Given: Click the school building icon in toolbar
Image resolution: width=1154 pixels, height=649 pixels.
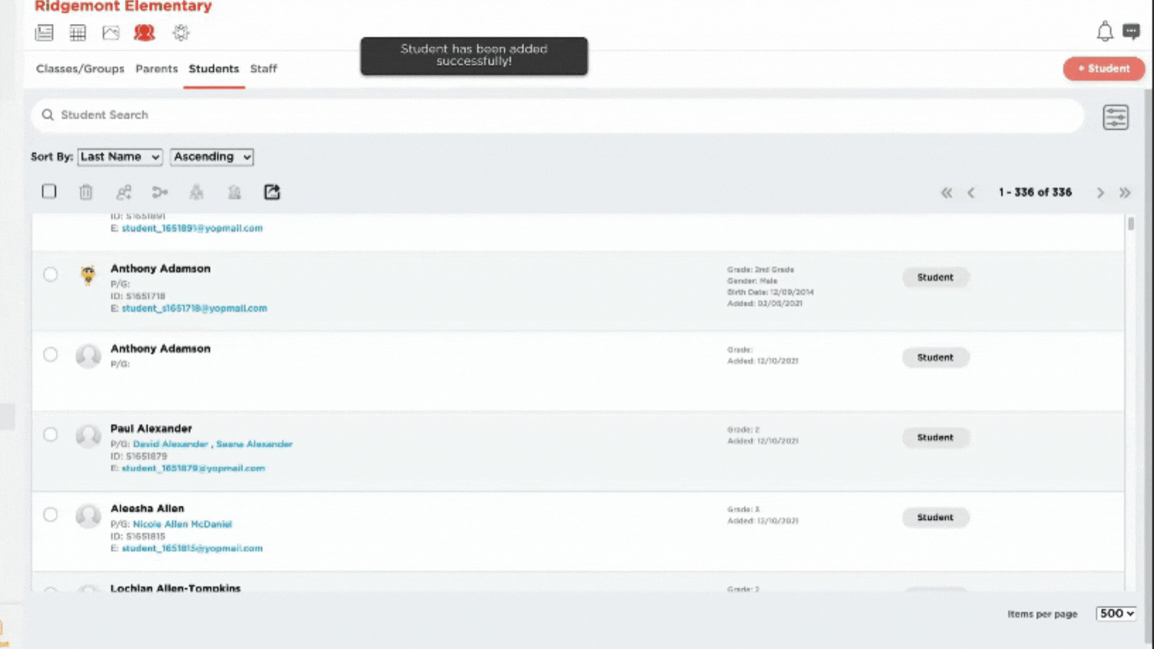Looking at the screenshot, I should [234, 192].
